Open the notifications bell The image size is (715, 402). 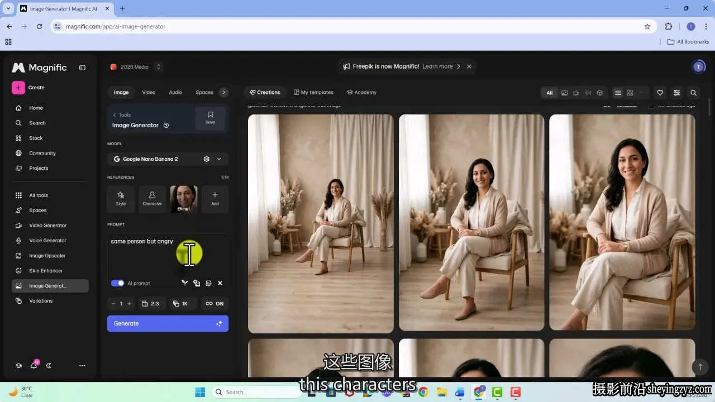(34, 365)
